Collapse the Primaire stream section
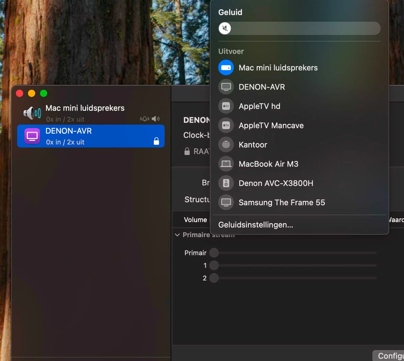 pos(177,235)
